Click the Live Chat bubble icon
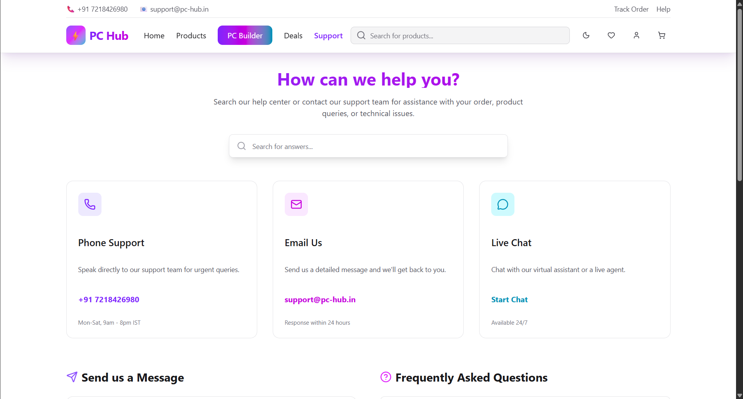This screenshot has width=743, height=399. pos(503,204)
